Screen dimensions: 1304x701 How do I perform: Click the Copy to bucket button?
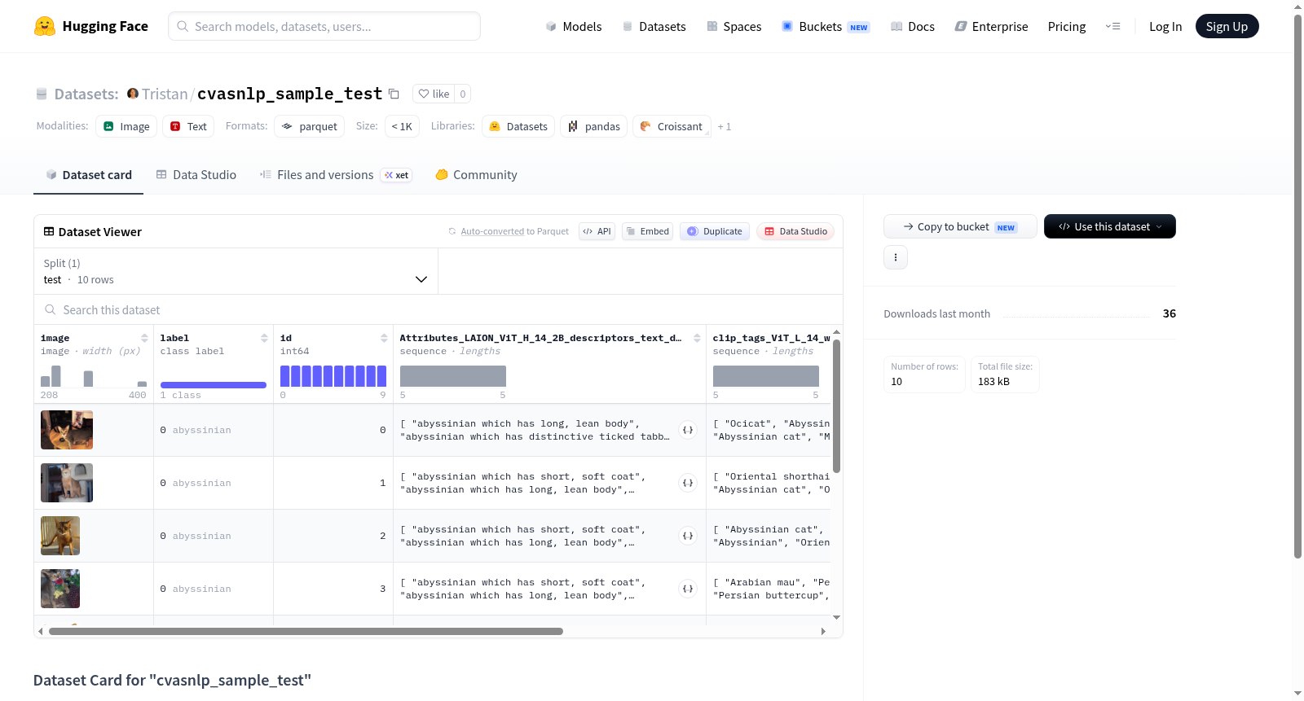point(960,226)
